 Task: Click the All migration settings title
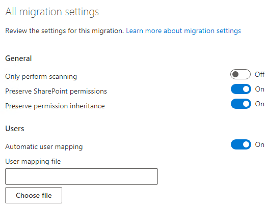(x=52, y=12)
